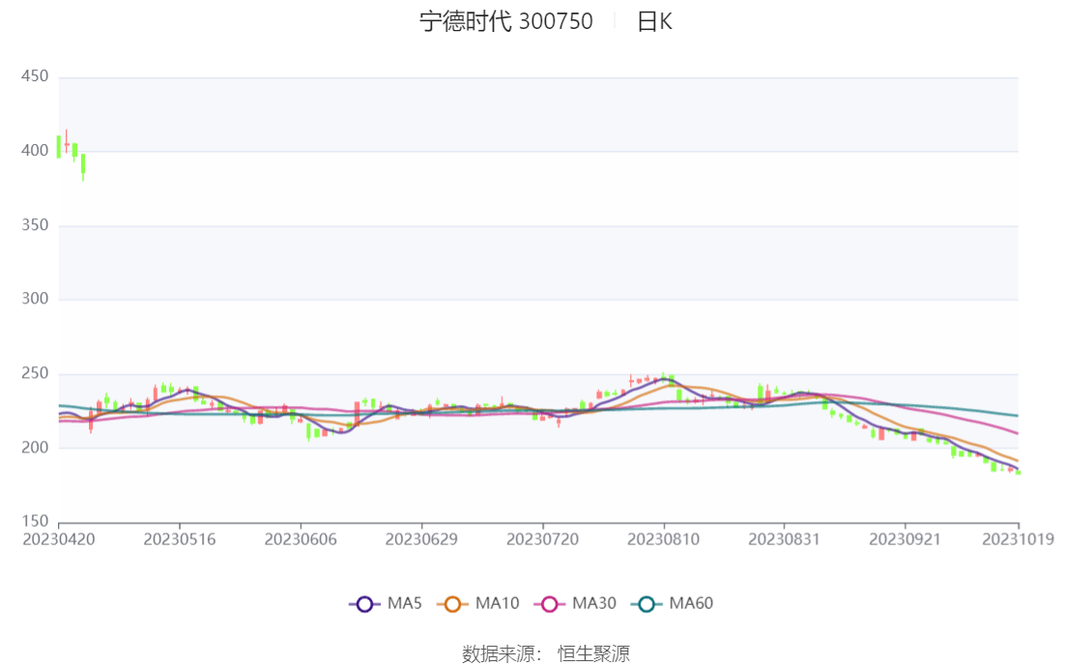This screenshot has height=666, width=1092.
Task: Click the 300 value on the y-axis
Action: click(x=35, y=299)
